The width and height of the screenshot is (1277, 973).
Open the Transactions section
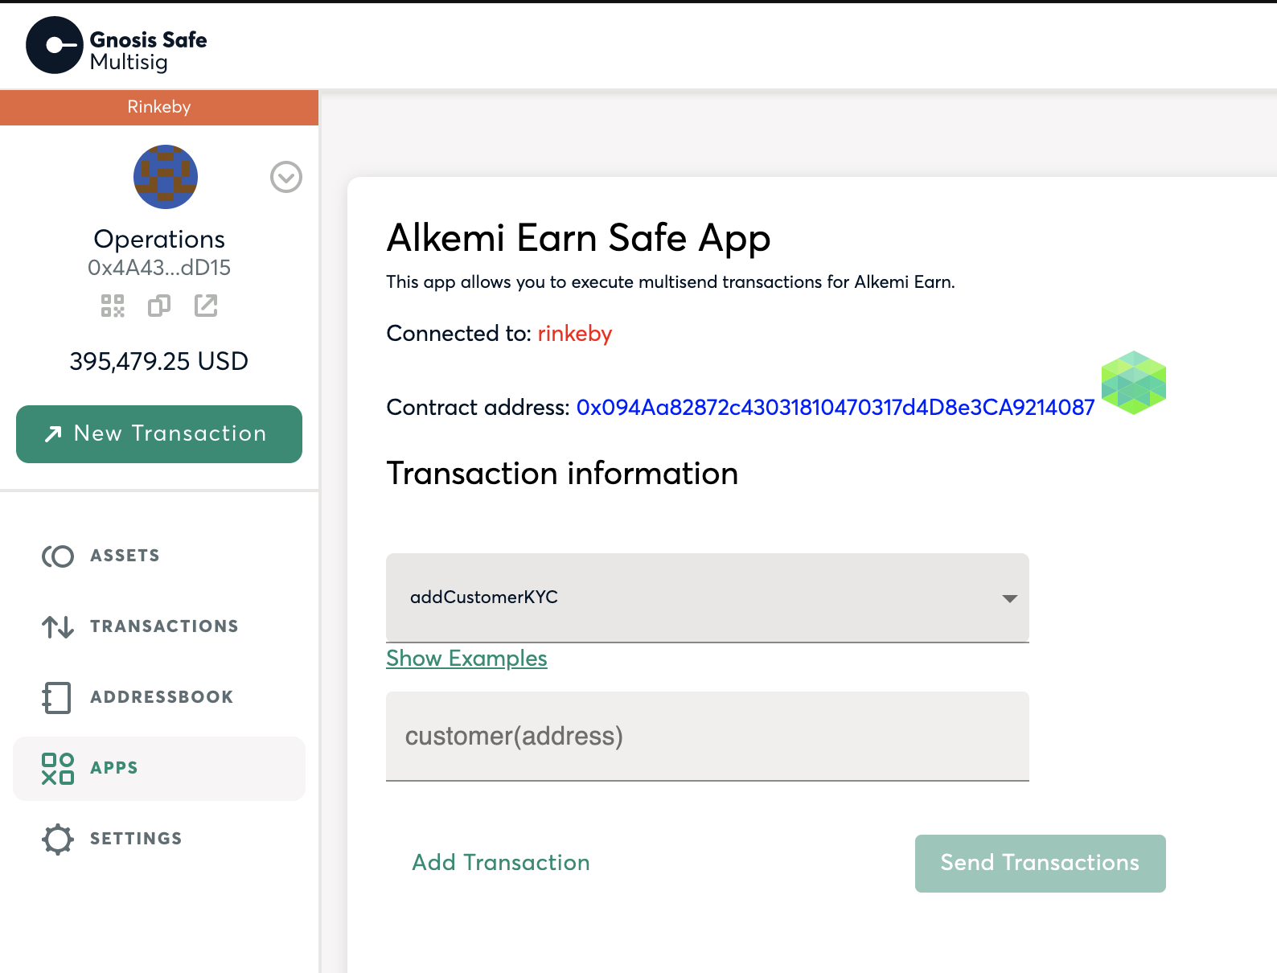[159, 626]
